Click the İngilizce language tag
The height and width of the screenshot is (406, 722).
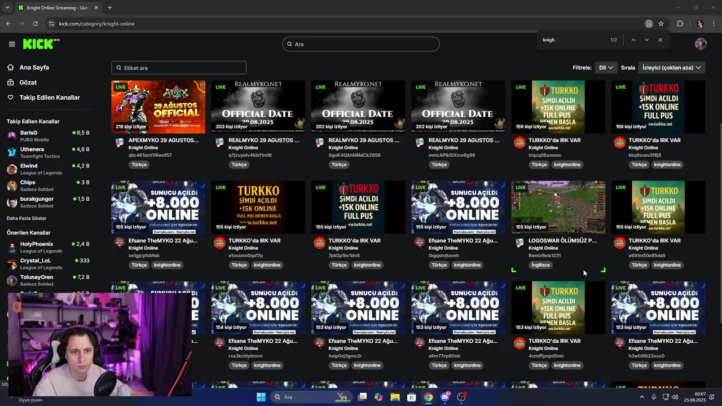pyautogui.click(x=540, y=265)
